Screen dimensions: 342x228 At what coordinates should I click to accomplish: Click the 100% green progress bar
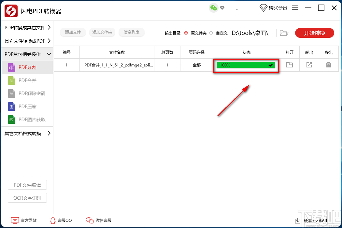pos(245,65)
